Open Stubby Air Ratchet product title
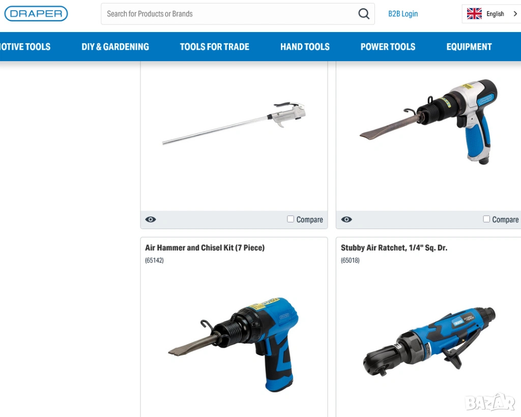The height and width of the screenshot is (417, 521). pos(394,248)
